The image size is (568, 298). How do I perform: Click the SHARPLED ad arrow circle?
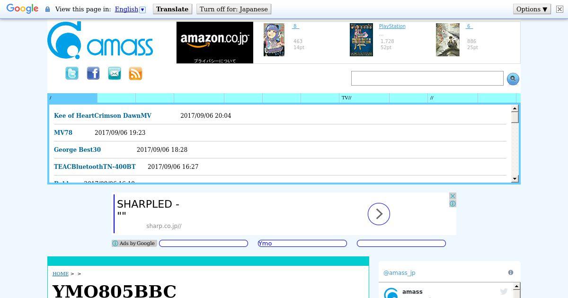[x=379, y=214]
